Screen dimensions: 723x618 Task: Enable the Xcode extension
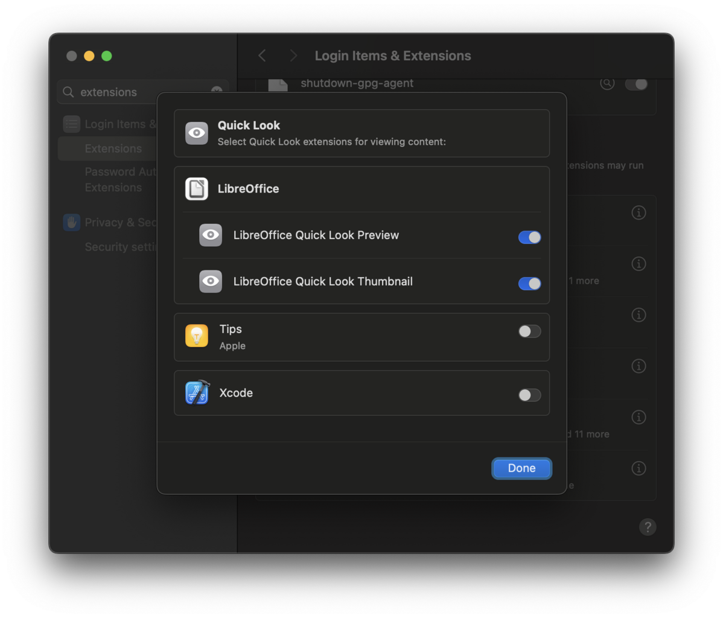tap(529, 395)
